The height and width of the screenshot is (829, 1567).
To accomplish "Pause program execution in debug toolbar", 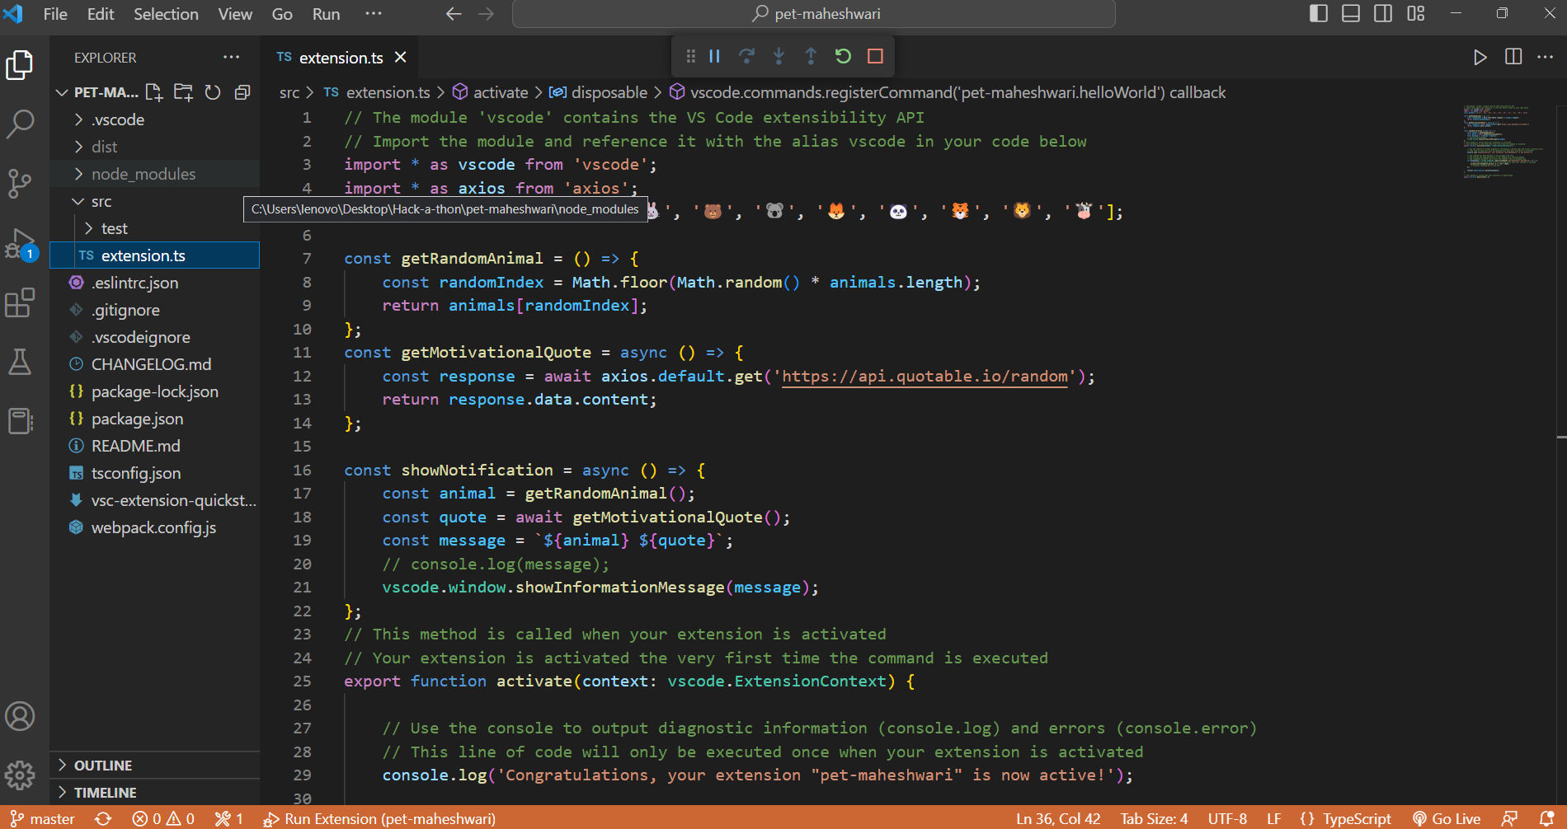I will click(714, 56).
